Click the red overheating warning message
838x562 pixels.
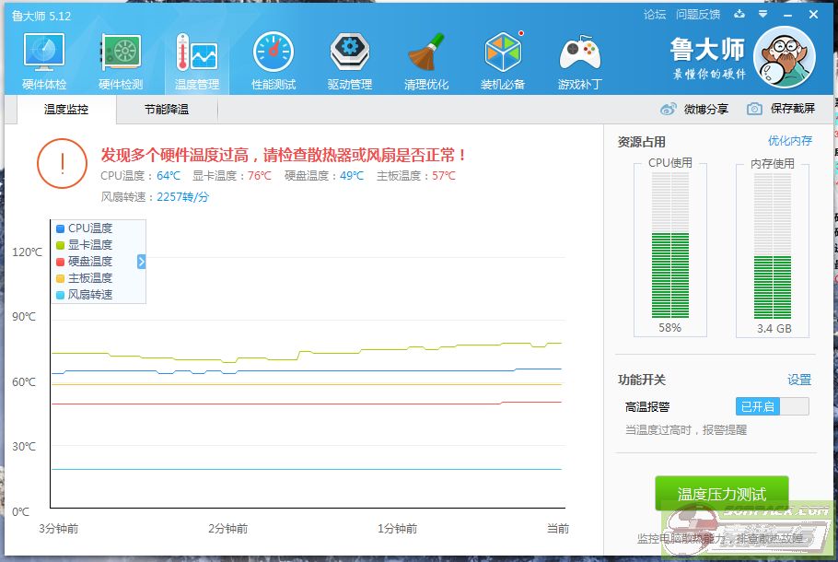[x=283, y=155]
